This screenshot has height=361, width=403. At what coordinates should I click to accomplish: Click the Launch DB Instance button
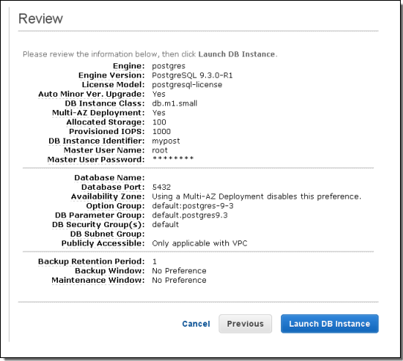(329, 324)
